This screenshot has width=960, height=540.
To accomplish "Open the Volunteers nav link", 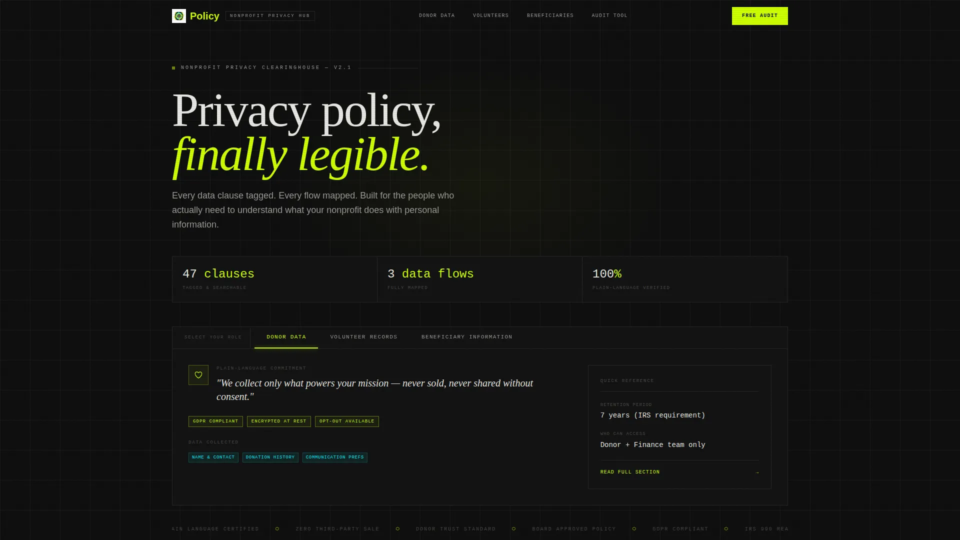I will 491,15.
